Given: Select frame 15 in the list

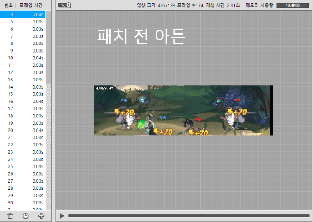Looking at the screenshot, I should coord(23,94).
